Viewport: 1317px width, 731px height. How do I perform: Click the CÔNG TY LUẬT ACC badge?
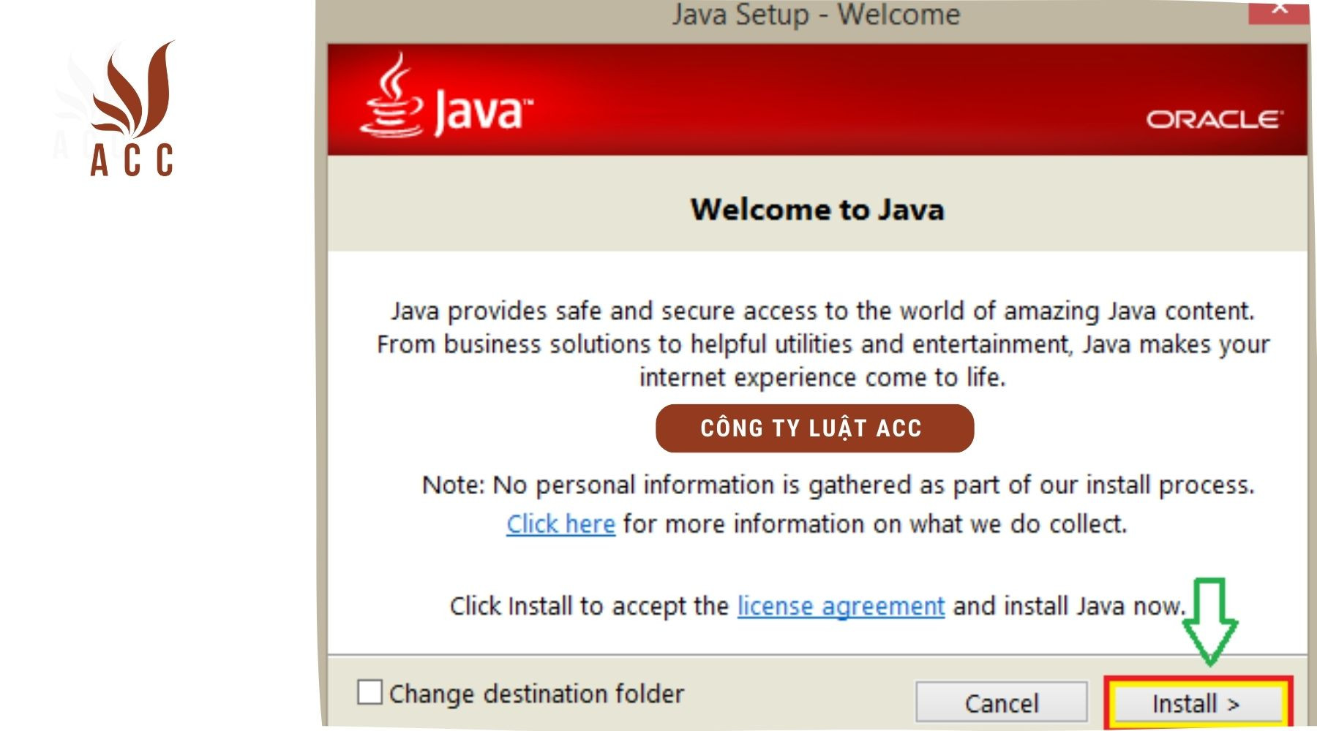(814, 429)
